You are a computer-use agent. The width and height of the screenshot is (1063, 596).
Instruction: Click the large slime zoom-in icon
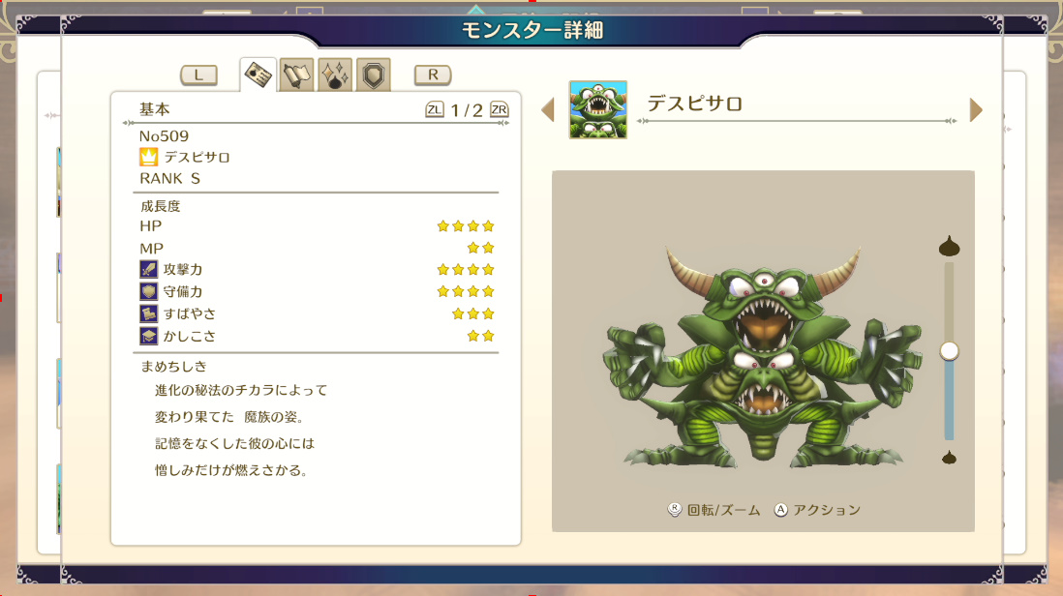pyautogui.click(x=949, y=247)
